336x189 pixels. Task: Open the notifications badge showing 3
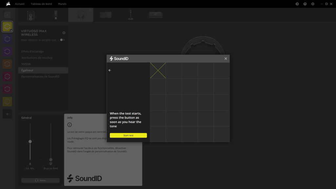click(x=297, y=4)
